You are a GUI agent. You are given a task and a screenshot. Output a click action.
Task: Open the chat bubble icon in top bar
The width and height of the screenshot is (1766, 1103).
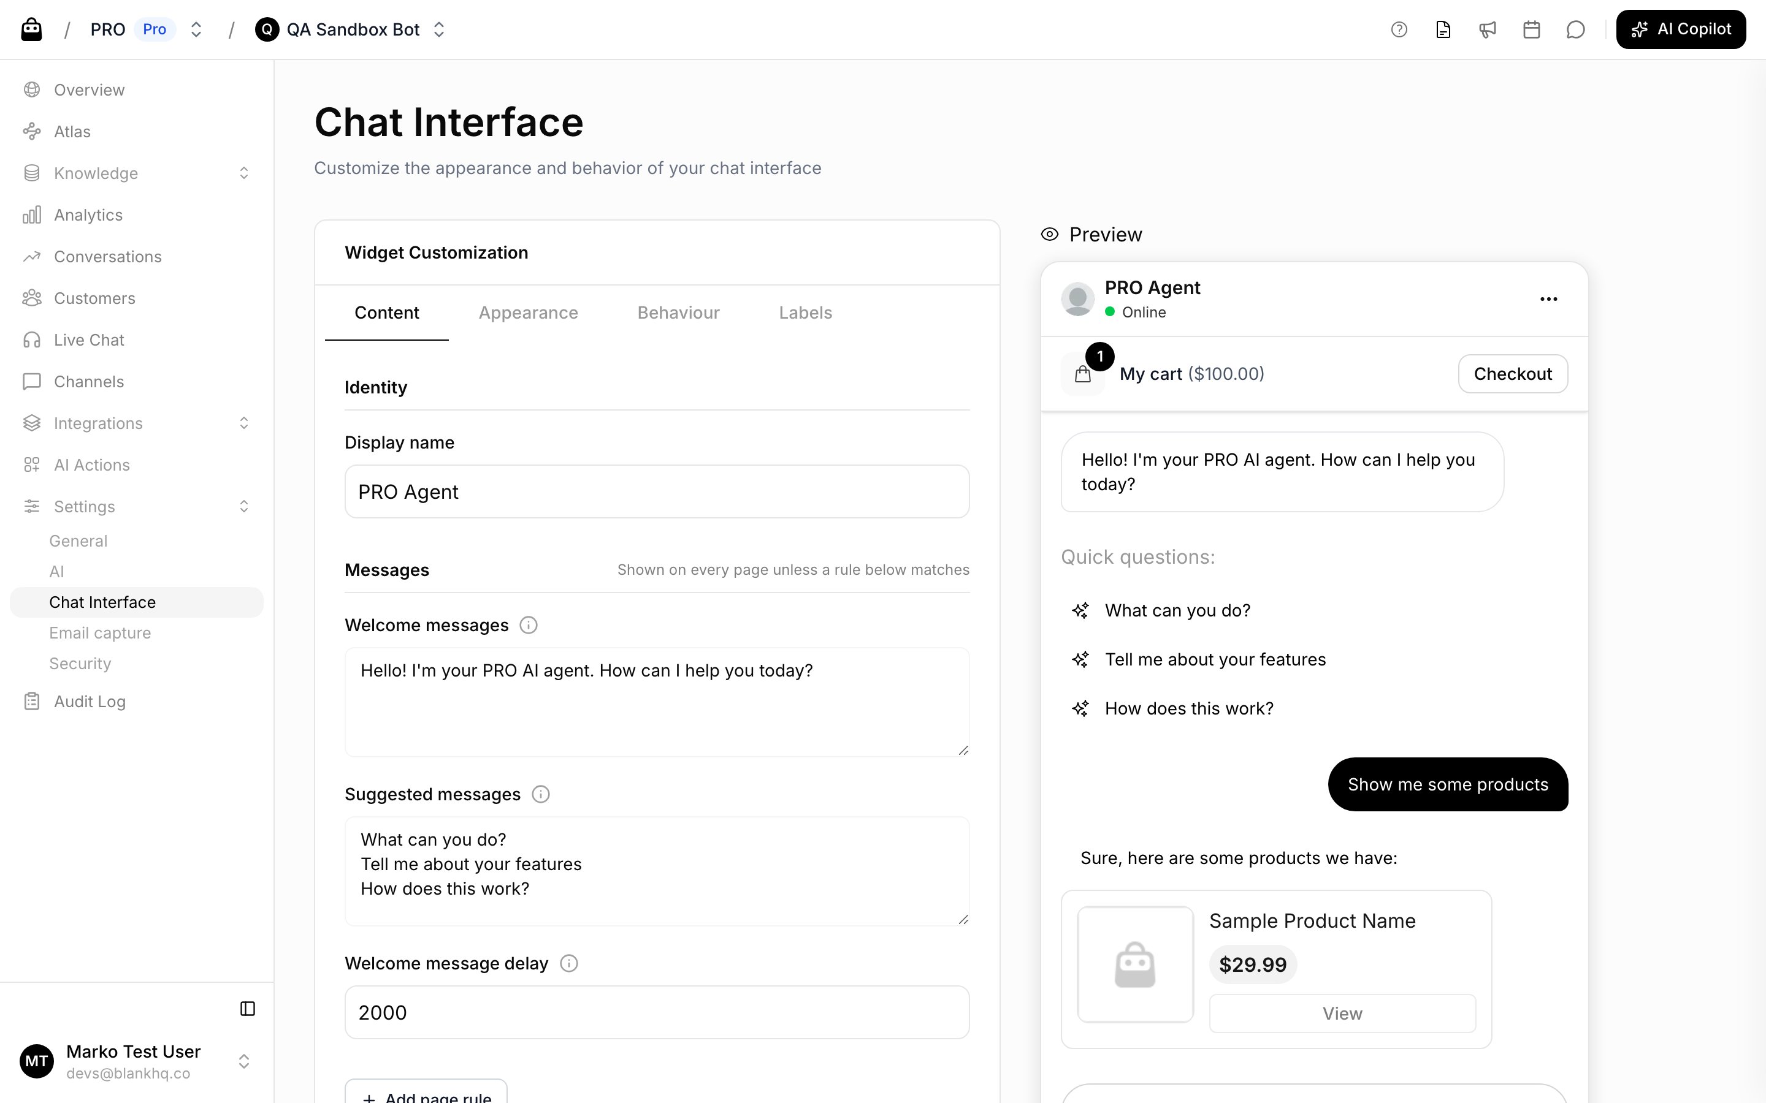tap(1575, 29)
